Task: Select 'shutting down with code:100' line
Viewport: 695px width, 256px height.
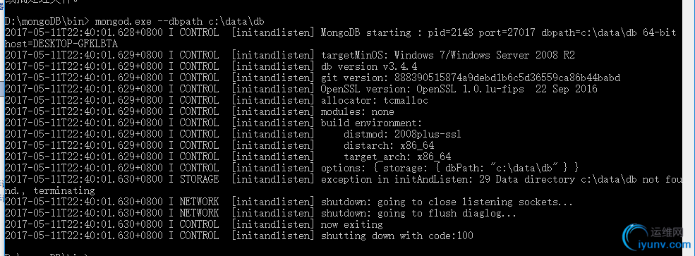Action: [239, 236]
